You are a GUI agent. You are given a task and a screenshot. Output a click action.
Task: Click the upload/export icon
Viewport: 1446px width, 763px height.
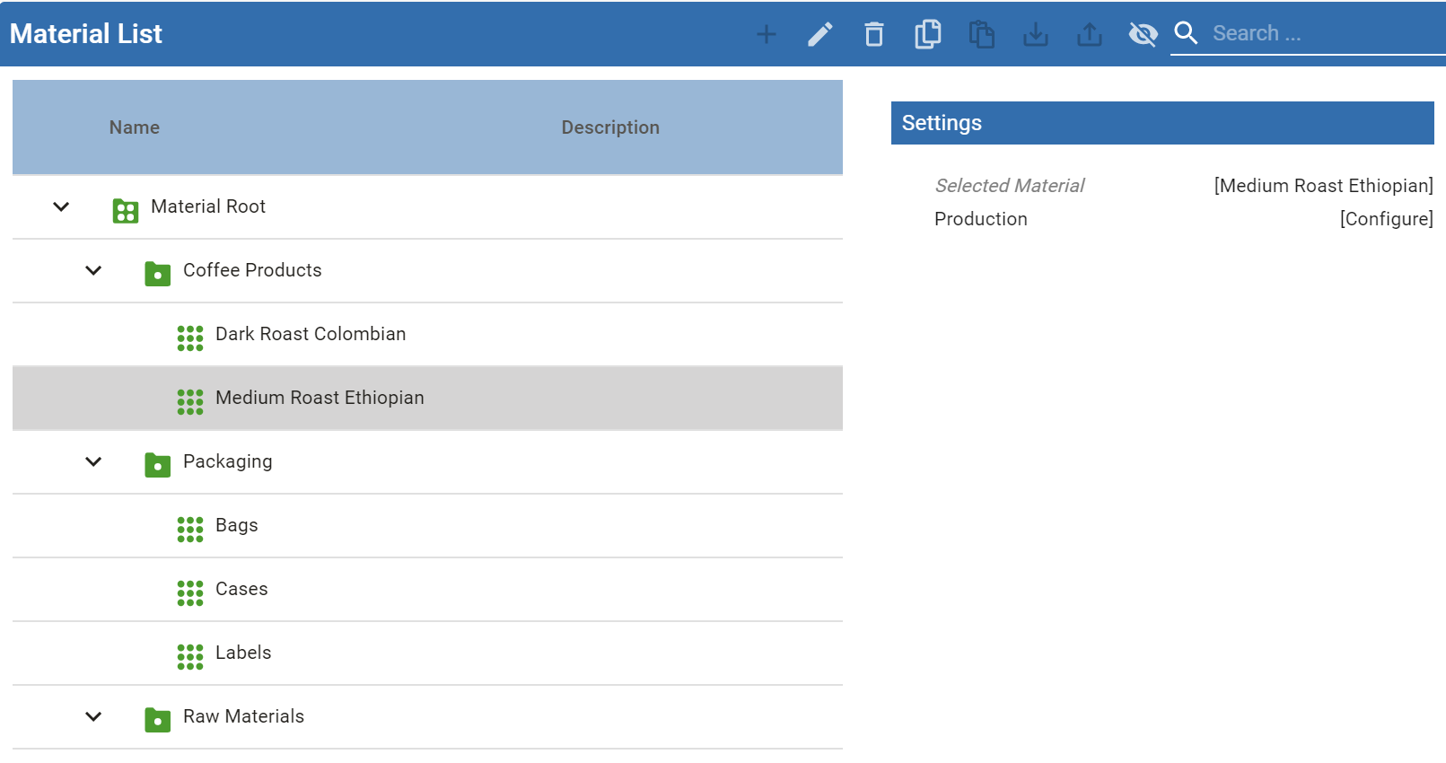pyautogui.click(x=1089, y=34)
